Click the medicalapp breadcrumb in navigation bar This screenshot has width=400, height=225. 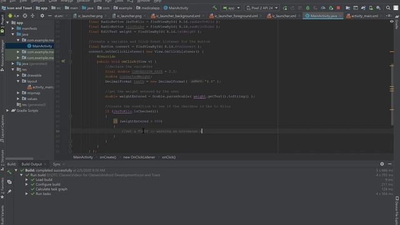pos(148,8)
